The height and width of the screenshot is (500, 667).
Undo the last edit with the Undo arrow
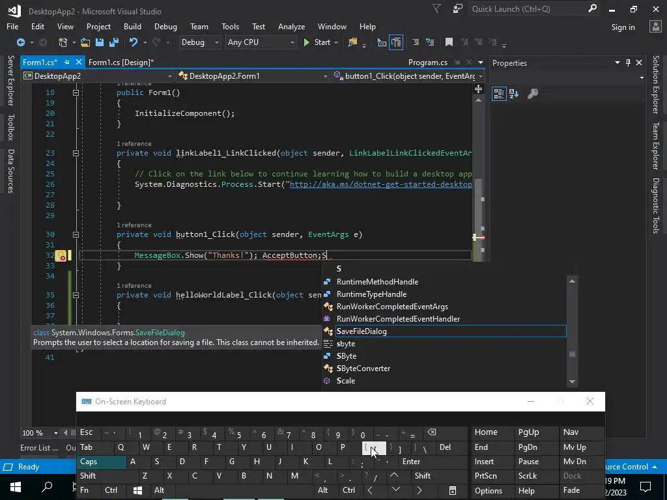[x=134, y=42]
